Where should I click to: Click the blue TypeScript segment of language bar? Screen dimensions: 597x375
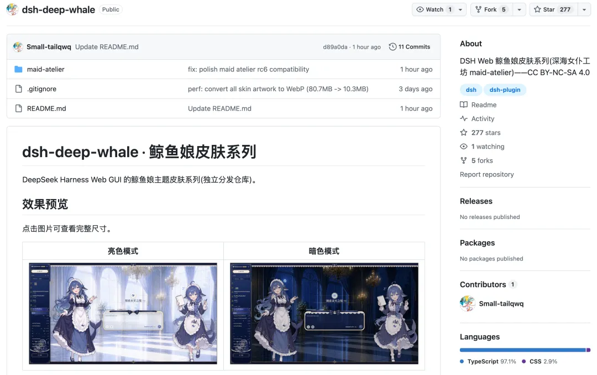click(x=523, y=350)
